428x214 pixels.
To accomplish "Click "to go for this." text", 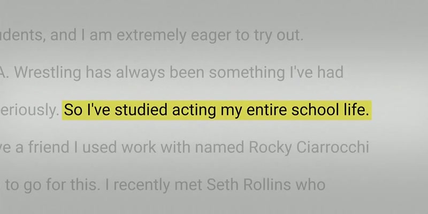I will click(x=51, y=185).
